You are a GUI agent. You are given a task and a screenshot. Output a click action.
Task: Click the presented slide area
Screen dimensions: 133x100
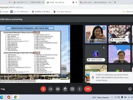pyautogui.click(x=35, y=54)
